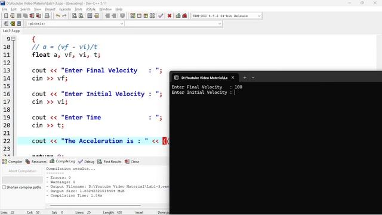Switch to the Debug bottom tab

(86, 162)
